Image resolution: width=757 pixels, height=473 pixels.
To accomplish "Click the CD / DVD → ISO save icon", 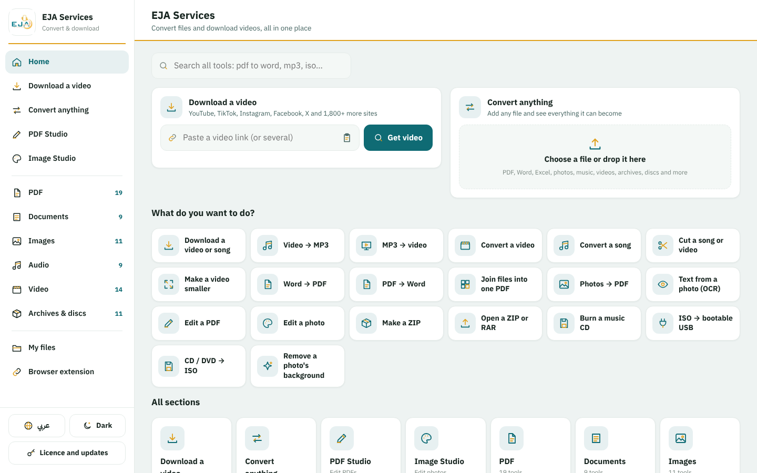I will coord(169,366).
